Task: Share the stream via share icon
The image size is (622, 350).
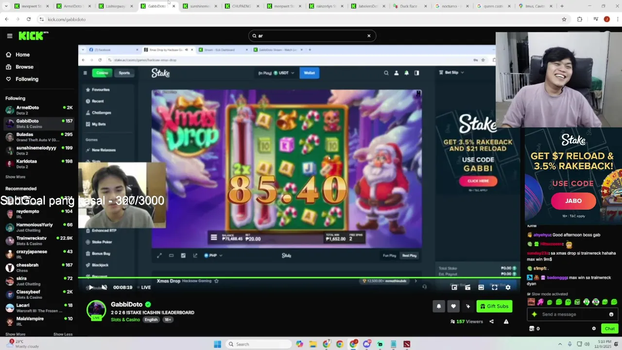Action: click(491, 321)
